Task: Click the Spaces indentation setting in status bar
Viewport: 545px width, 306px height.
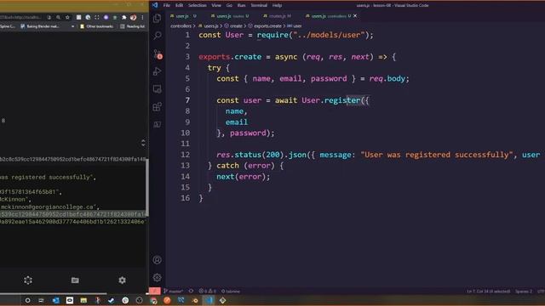Action: pos(524,291)
